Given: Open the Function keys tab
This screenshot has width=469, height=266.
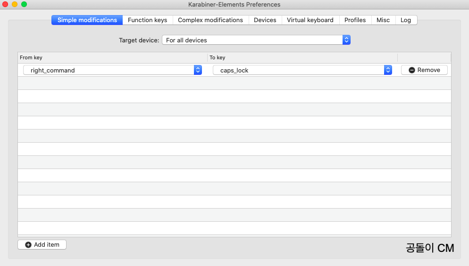Looking at the screenshot, I should 148,20.
